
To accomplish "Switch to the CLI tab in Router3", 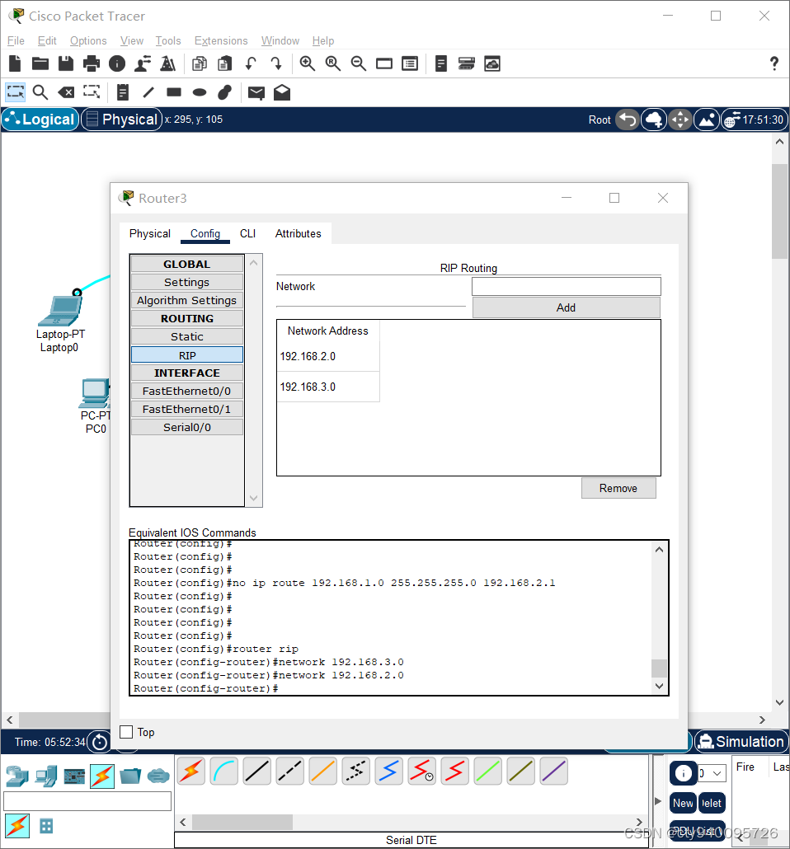I will [247, 233].
